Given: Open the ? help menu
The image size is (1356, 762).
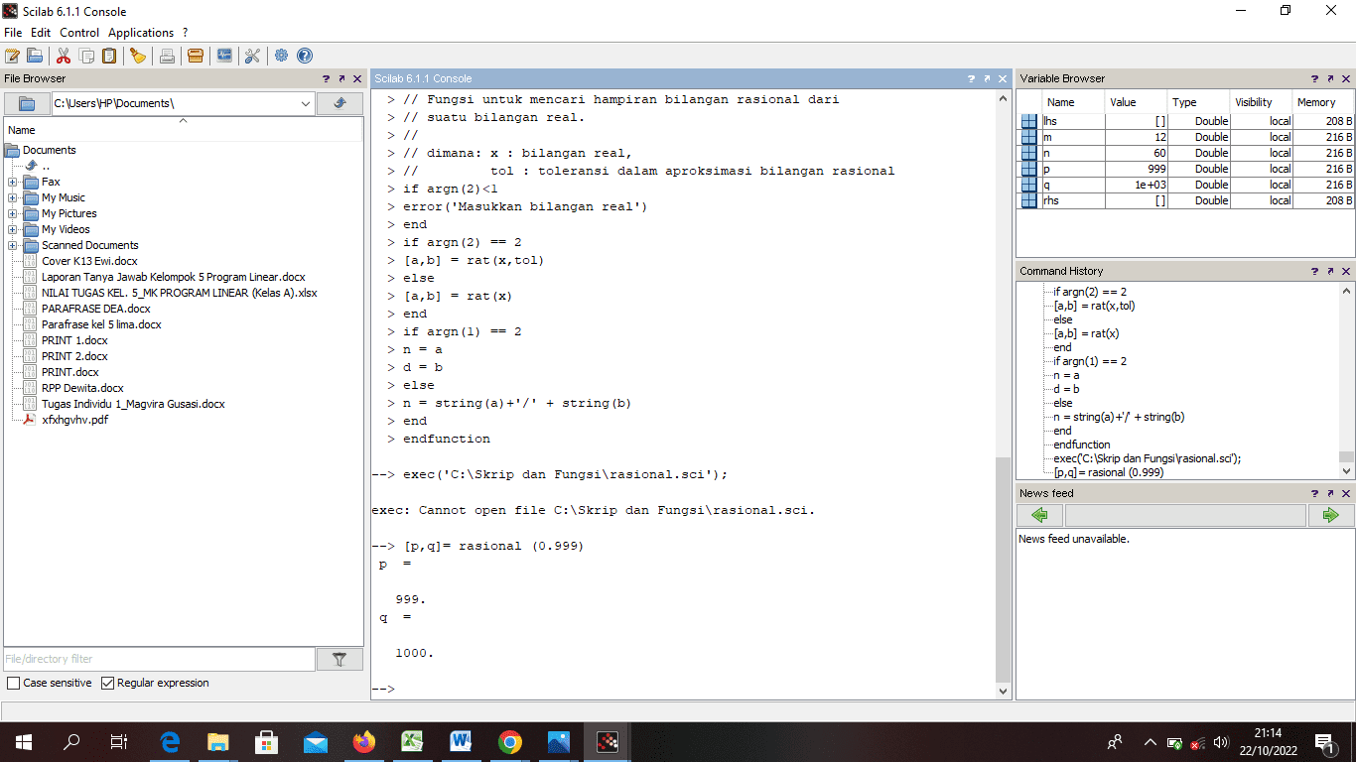Looking at the screenshot, I should click(185, 33).
